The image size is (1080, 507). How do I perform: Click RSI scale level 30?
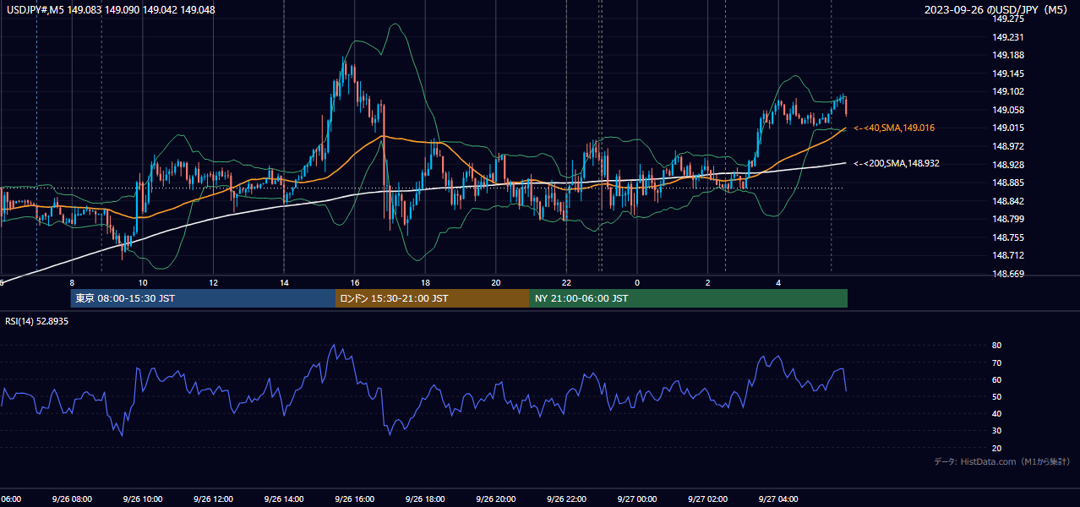click(x=997, y=430)
